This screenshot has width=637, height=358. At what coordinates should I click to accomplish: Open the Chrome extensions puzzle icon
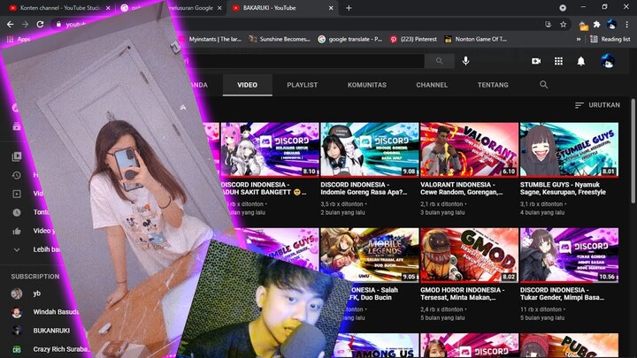(596, 24)
